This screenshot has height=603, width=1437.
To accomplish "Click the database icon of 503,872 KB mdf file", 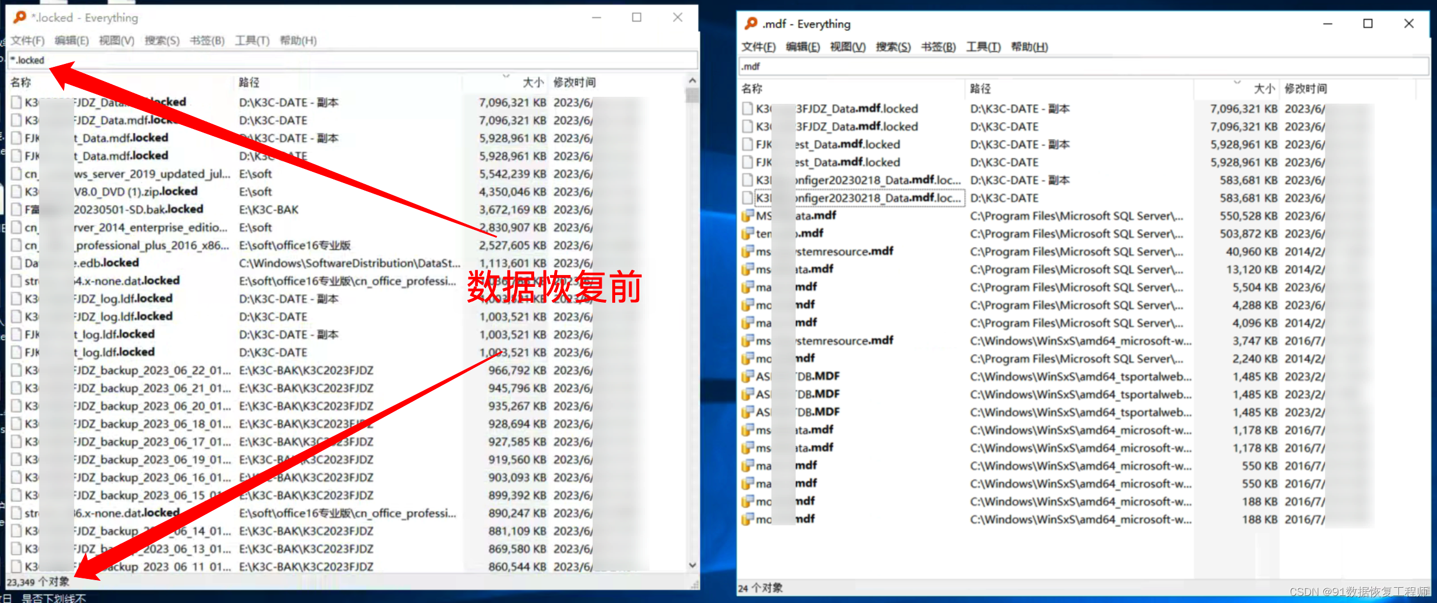I will click(x=747, y=233).
